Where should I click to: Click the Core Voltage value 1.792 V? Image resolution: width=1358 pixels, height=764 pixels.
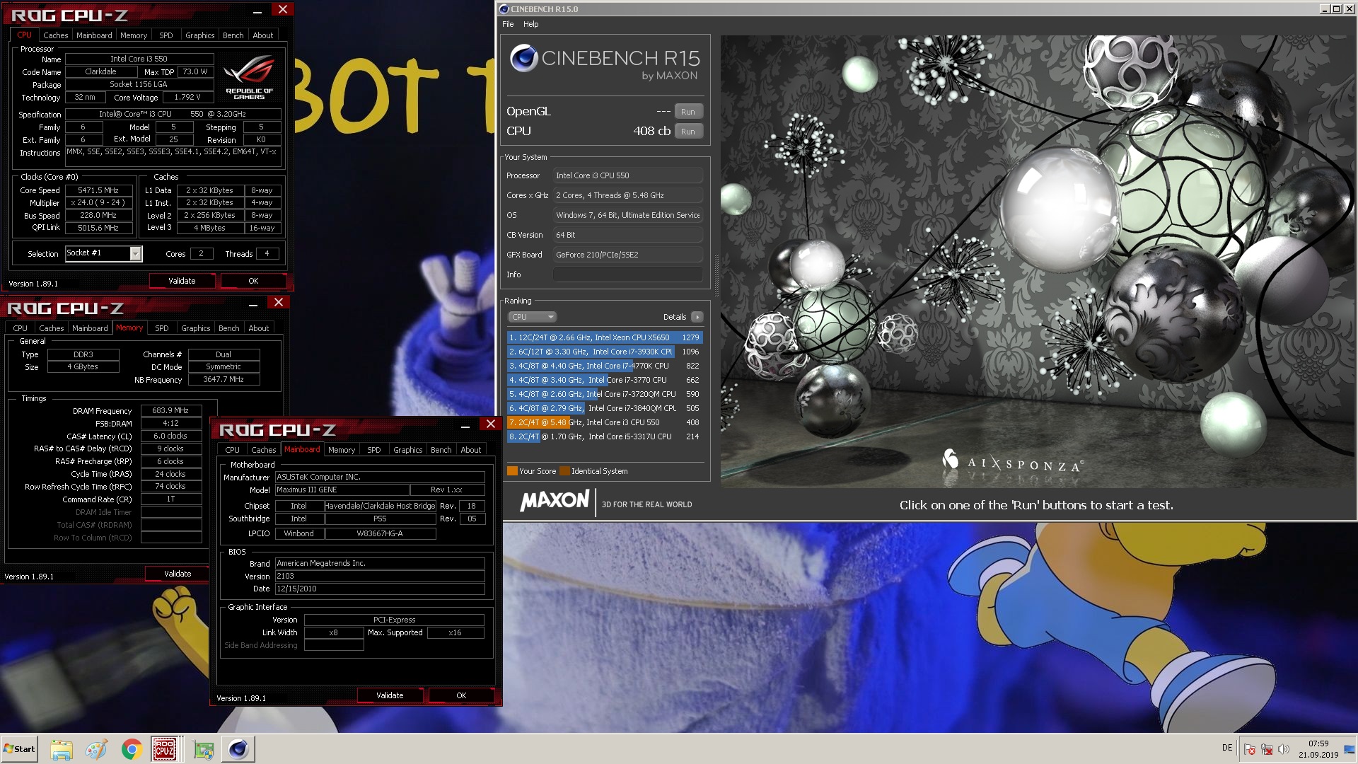(x=187, y=97)
